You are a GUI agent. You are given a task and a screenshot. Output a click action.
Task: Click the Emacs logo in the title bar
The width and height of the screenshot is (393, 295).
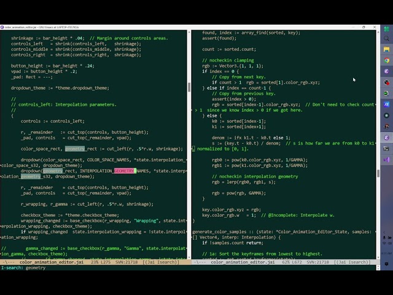pos(2,27)
